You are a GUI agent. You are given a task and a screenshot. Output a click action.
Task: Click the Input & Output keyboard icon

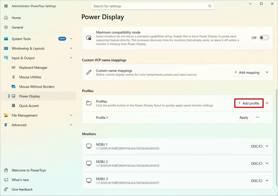(x=6, y=58)
